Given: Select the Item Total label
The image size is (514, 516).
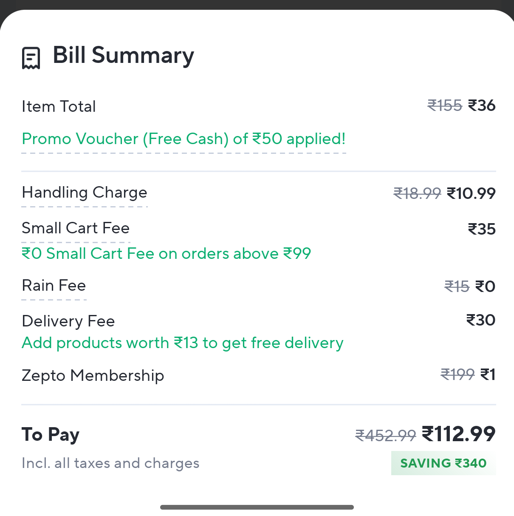Looking at the screenshot, I should (59, 106).
